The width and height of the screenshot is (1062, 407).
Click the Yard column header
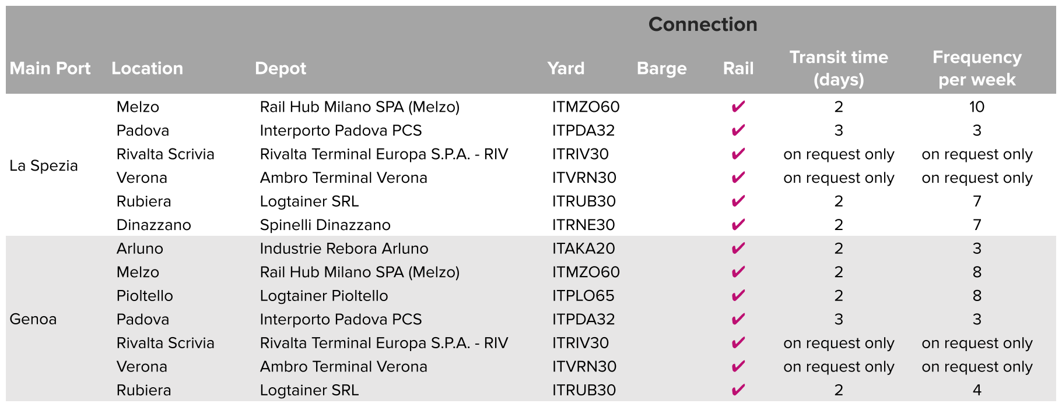tap(566, 68)
